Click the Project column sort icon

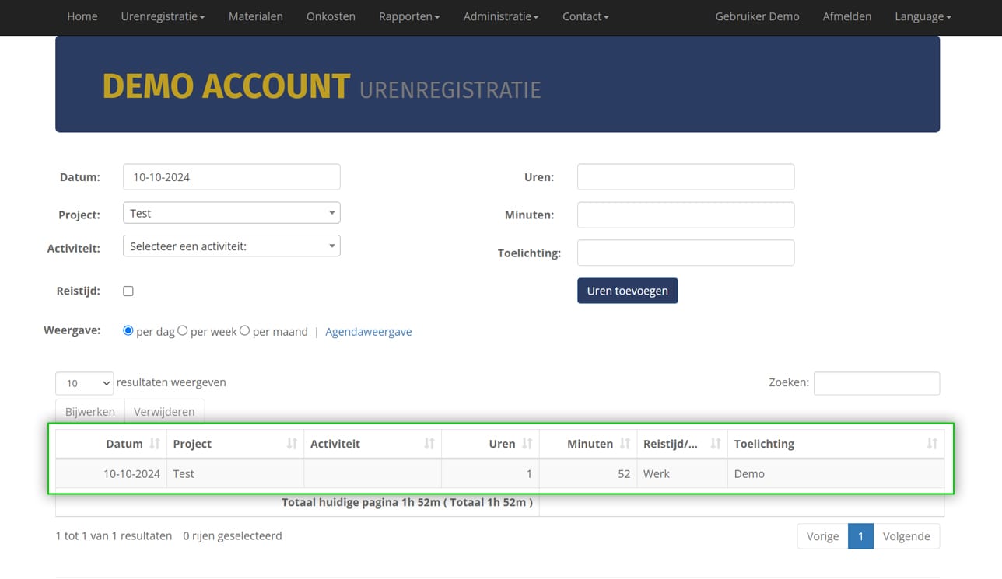[x=292, y=444]
